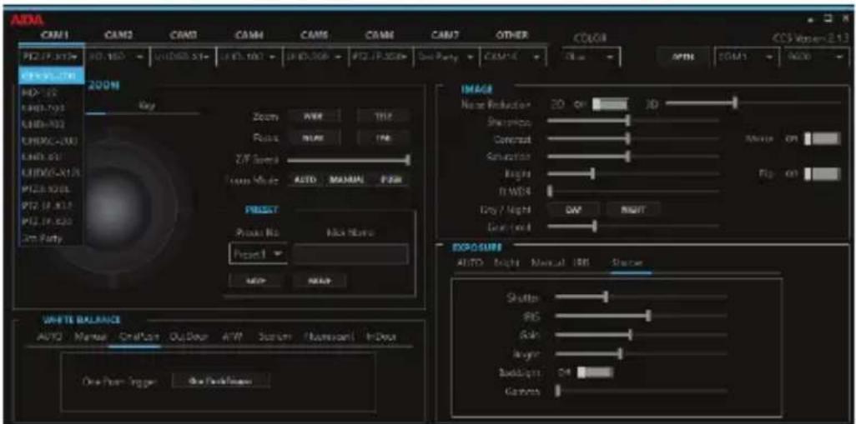Viewport: 856px width, 424px height.
Task: Select the CAM4 tab
Action: tap(249, 35)
